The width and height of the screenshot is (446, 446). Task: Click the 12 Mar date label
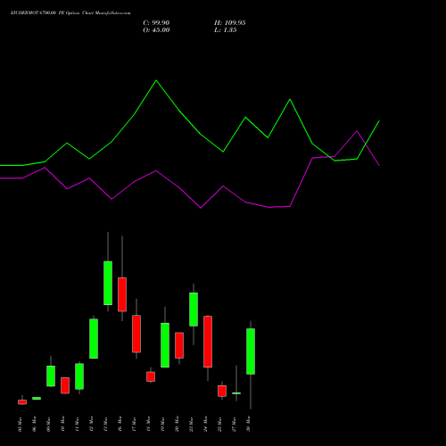(x=91, y=424)
